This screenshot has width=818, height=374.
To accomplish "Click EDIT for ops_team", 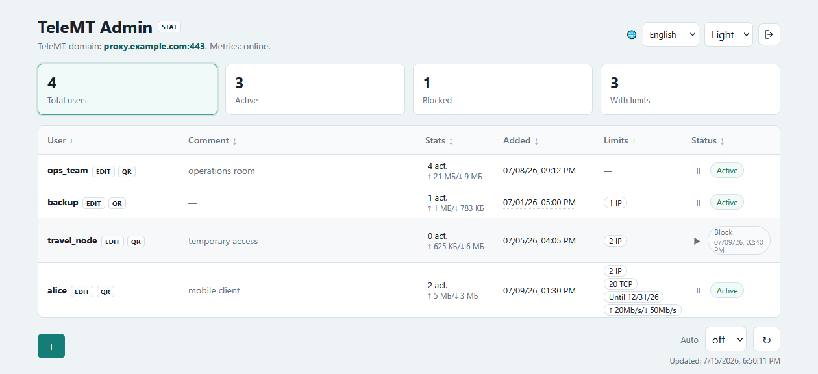I will pyautogui.click(x=103, y=171).
